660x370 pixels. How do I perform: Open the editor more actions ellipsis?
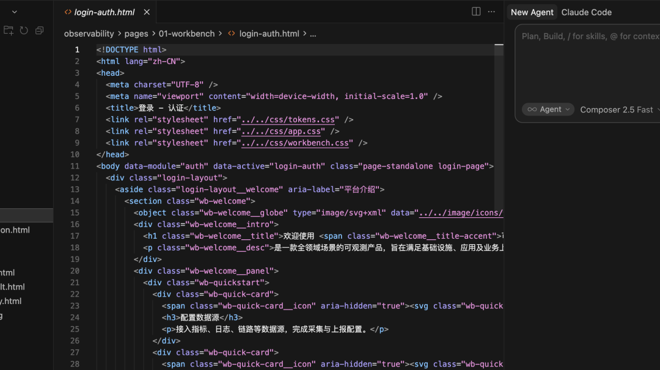point(491,12)
